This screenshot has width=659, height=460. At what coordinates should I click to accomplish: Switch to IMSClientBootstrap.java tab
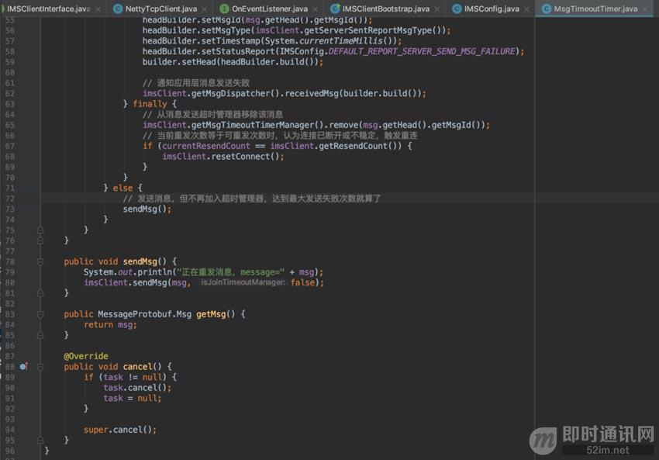tap(386, 9)
